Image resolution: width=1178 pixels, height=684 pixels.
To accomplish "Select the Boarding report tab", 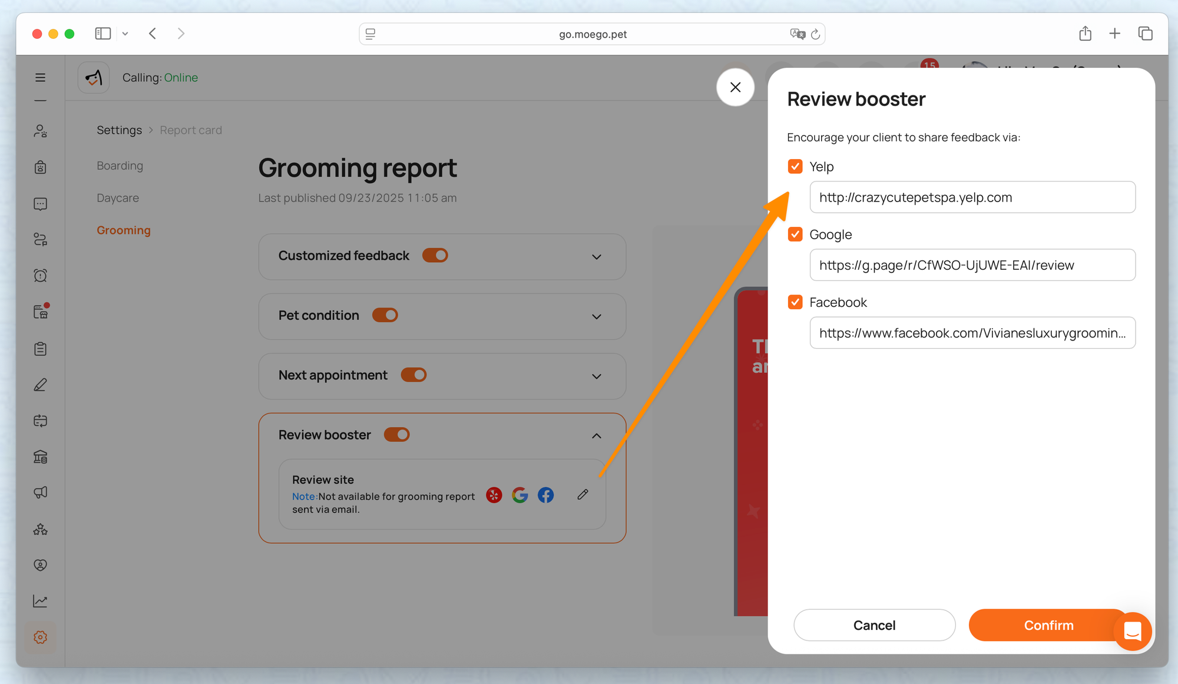I will point(120,166).
